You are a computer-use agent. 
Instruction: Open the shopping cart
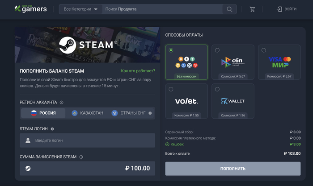coord(253,9)
